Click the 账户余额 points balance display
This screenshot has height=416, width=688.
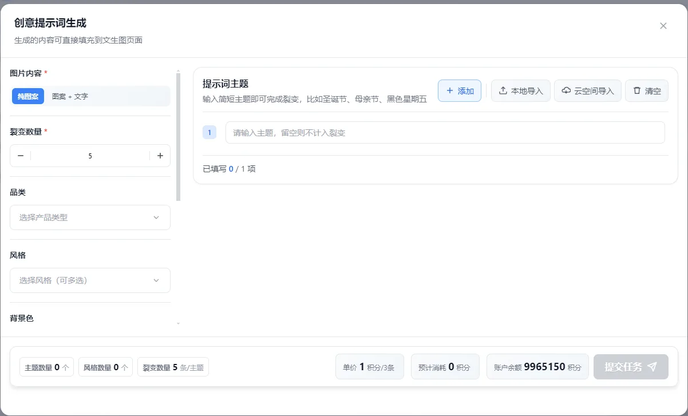[537, 367]
